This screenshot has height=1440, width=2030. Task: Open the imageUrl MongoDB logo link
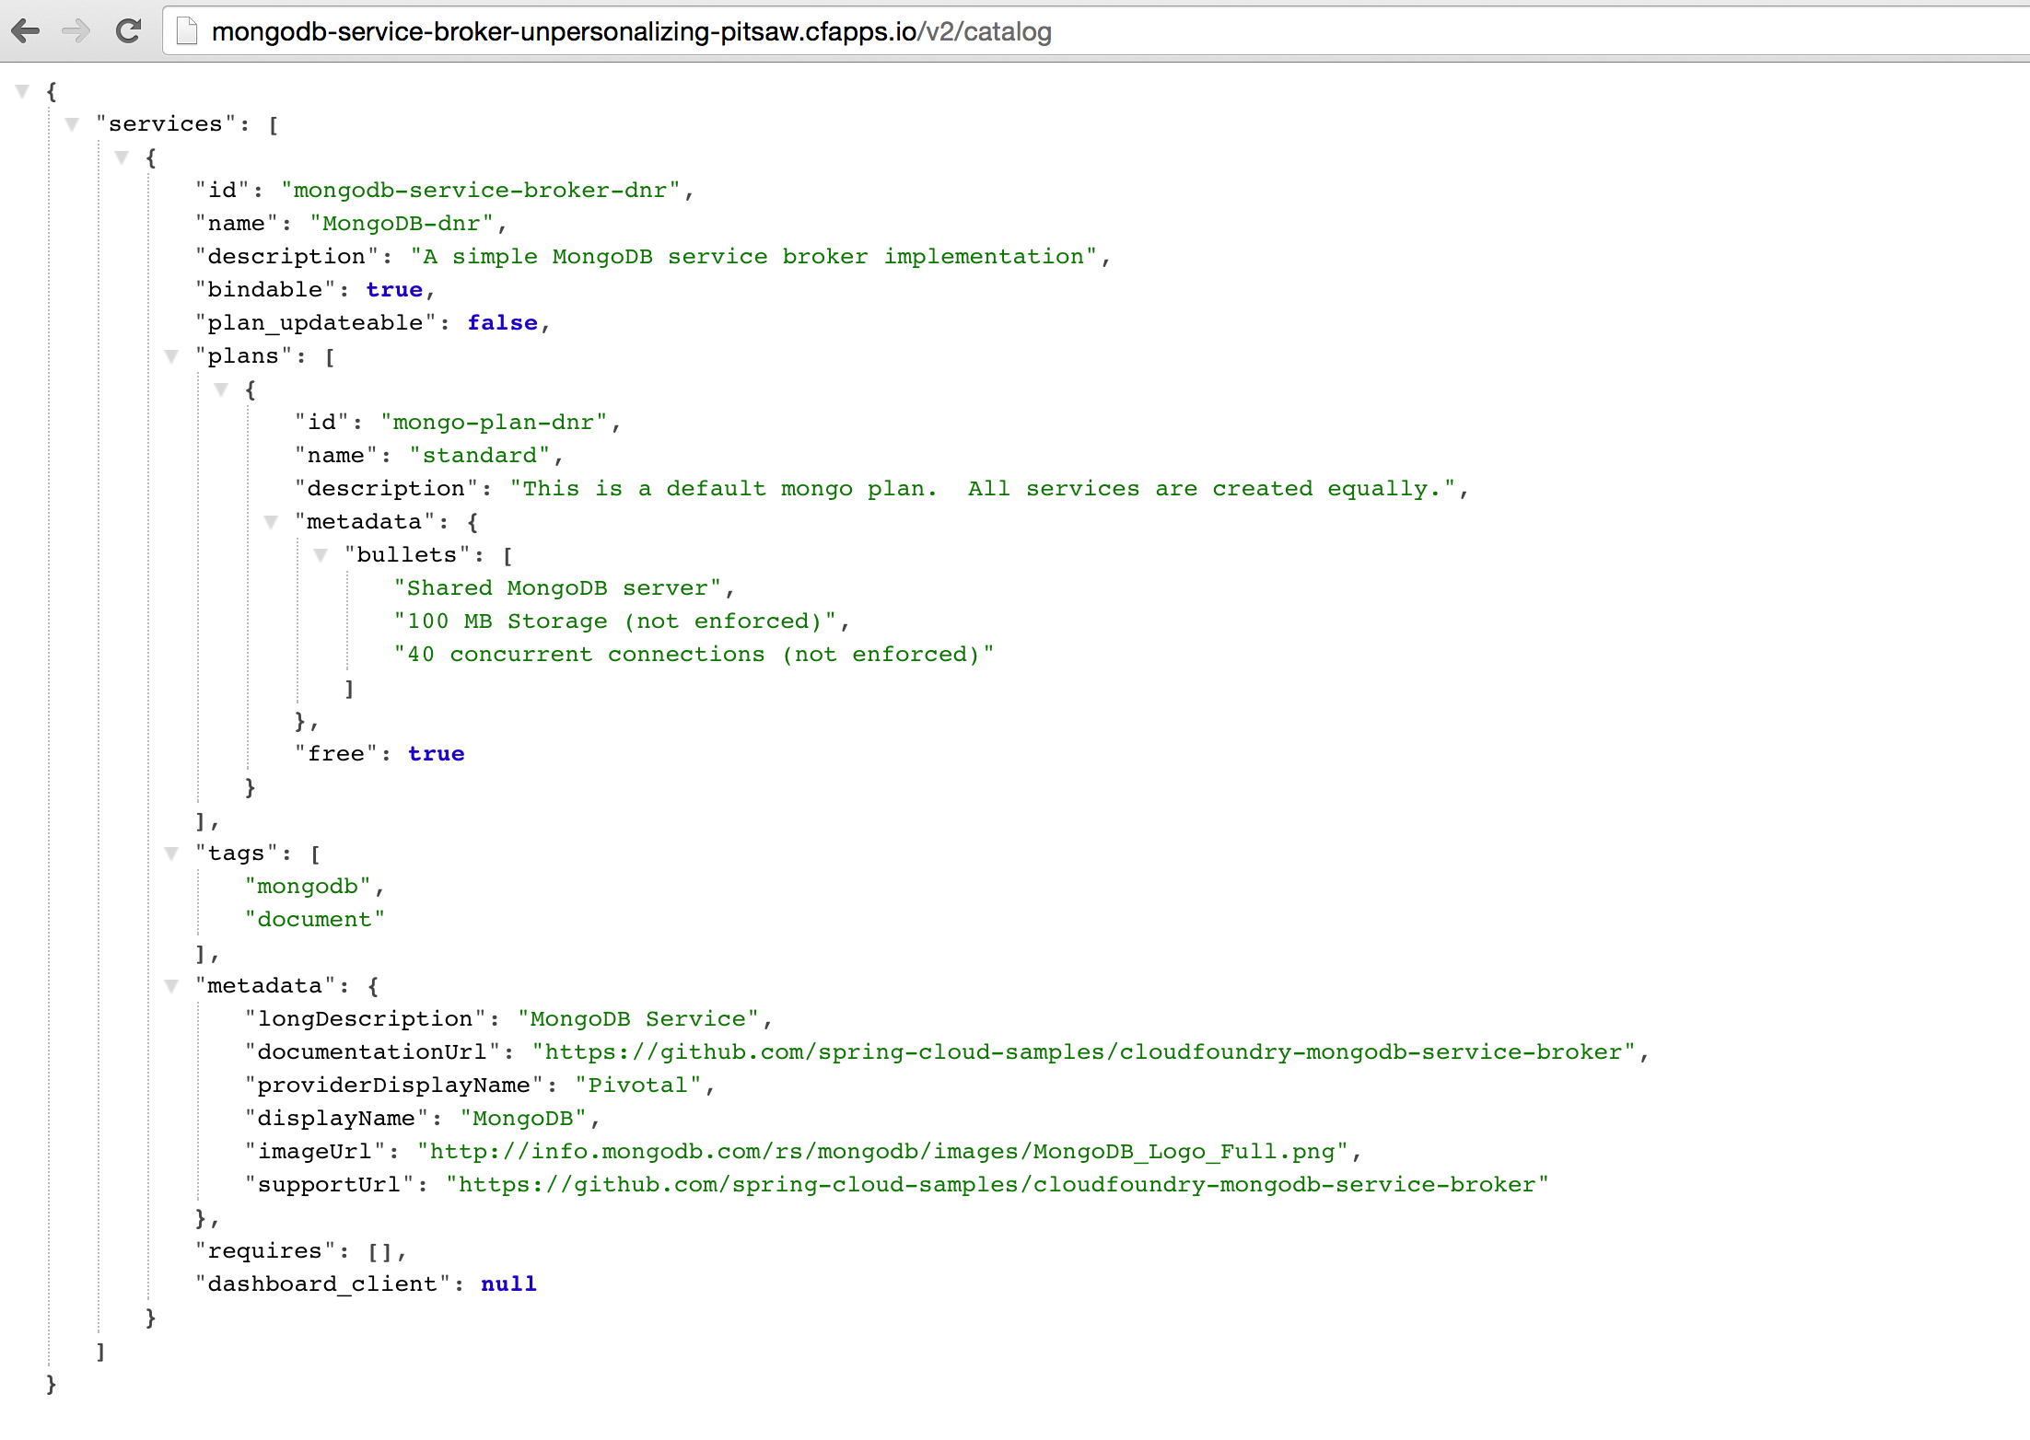point(882,1152)
